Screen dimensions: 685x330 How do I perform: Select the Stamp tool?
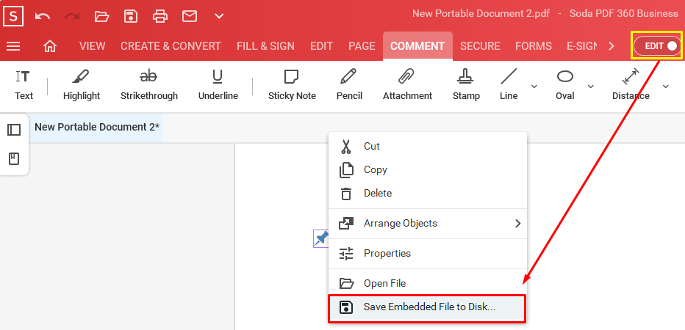[466, 86]
